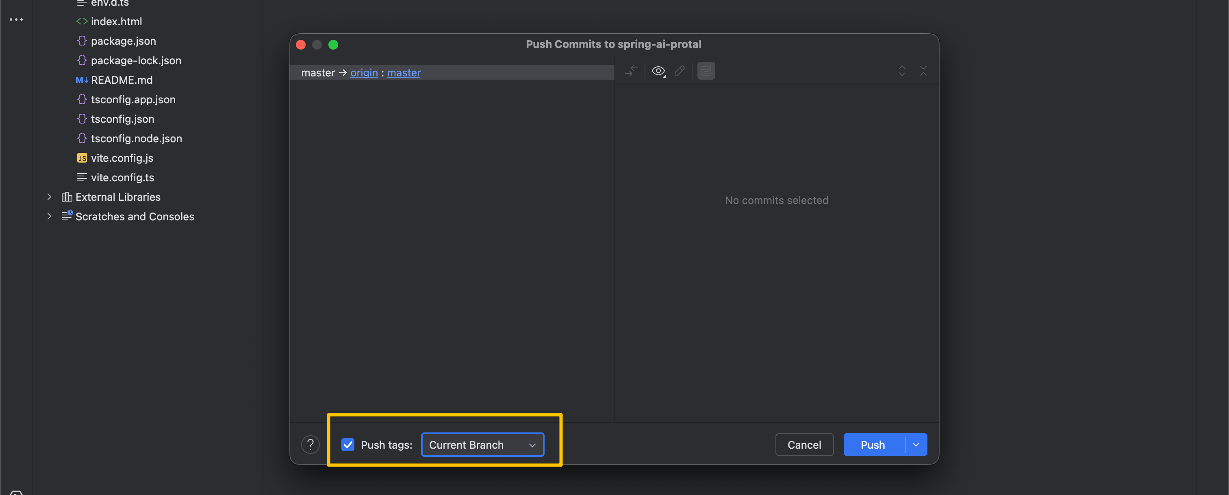Click the pencil edit source icon
Screen dimensions: 1229x495
click(x=680, y=71)
